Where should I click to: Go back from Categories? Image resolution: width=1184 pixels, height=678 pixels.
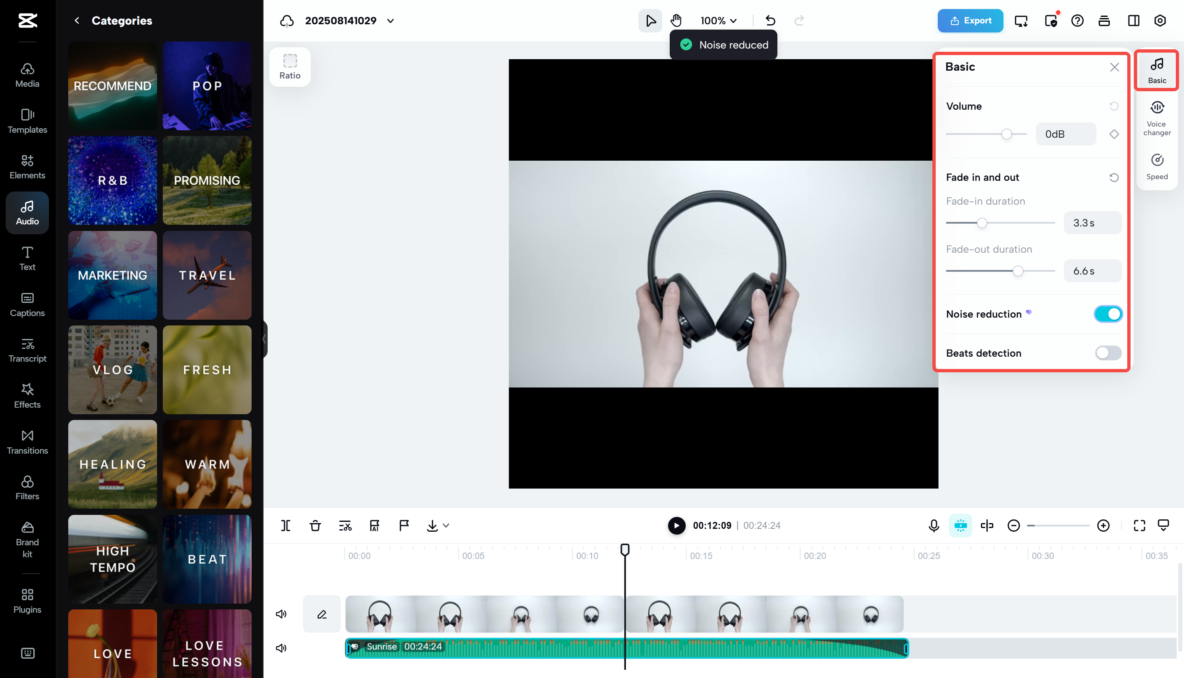coord(77,21)
